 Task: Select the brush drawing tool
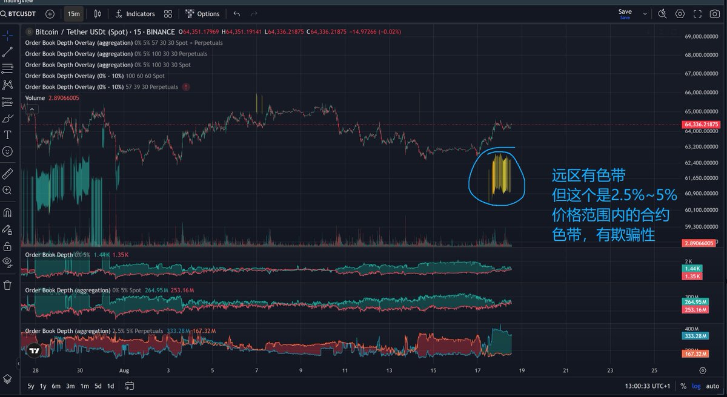[x=8, y=118]
